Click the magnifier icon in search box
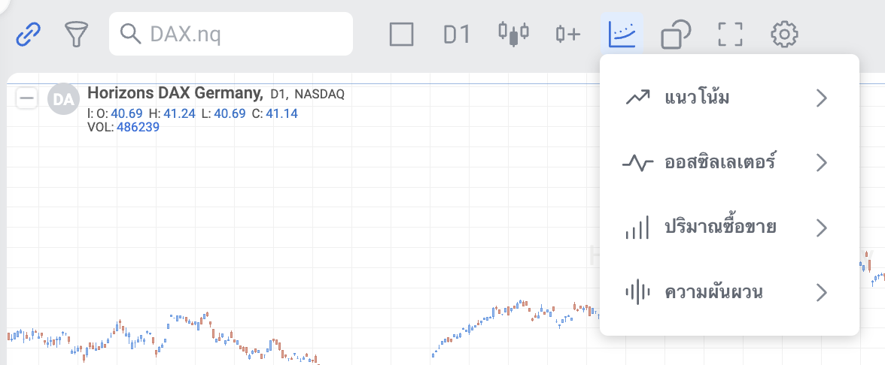This screenshot has width=885, height=365. click(x=131, y=35)
